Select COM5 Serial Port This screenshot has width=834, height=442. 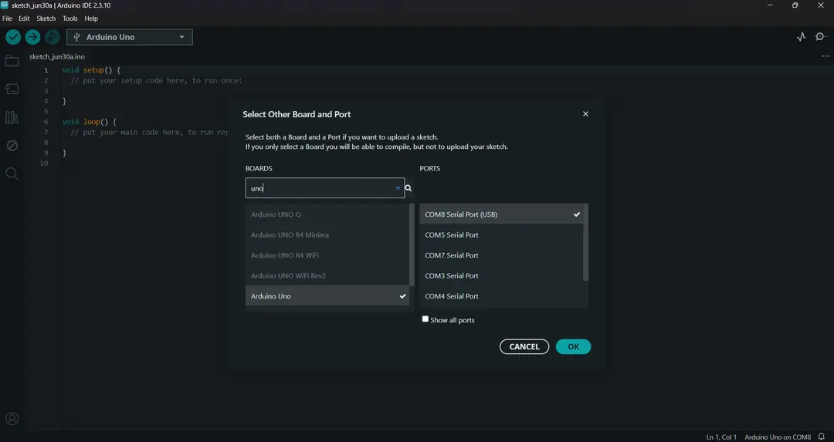coord(502,234)
